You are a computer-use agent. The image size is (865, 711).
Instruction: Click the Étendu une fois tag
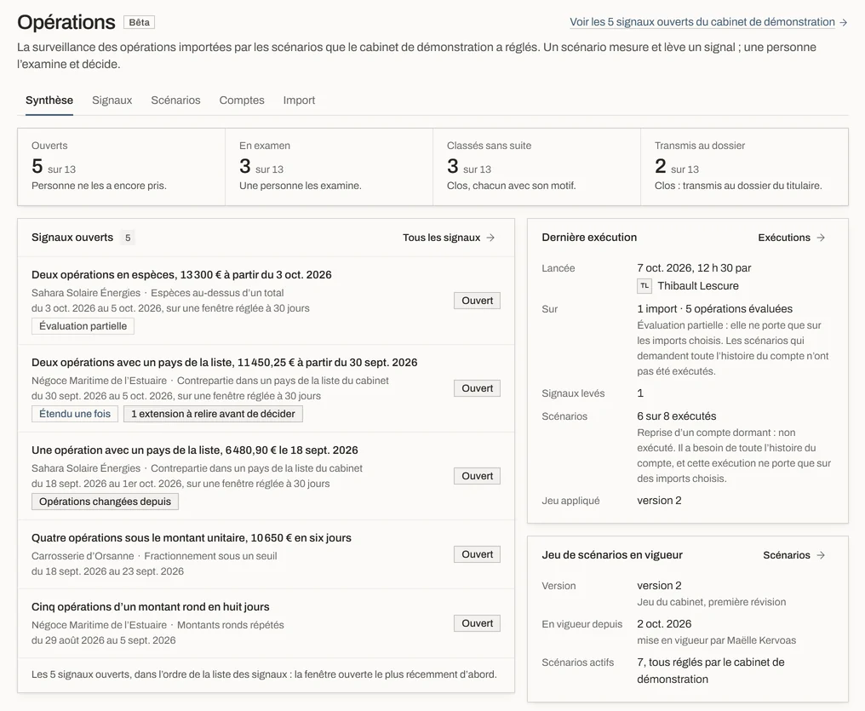[x=74, y=414]
